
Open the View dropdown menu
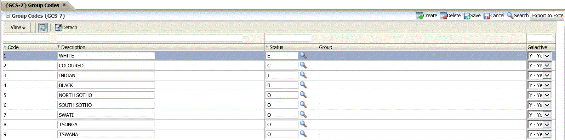(x=18, y=28)
